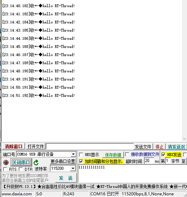This screenshot has width=187, height=197.
Task: Click the COM16 已打开 status text
Action: (x=105, y=194)
